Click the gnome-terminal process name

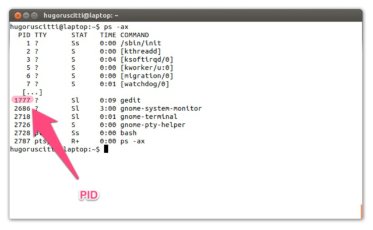click(149, 116)
